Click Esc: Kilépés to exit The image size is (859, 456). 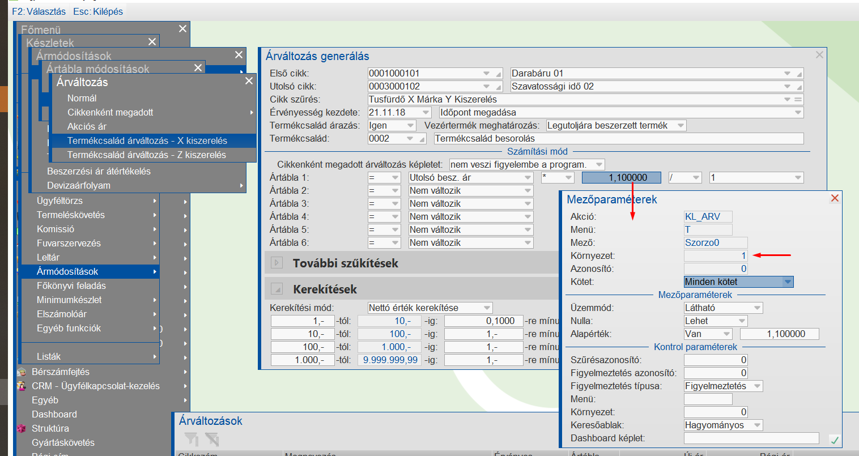click(x=98, y=11)
